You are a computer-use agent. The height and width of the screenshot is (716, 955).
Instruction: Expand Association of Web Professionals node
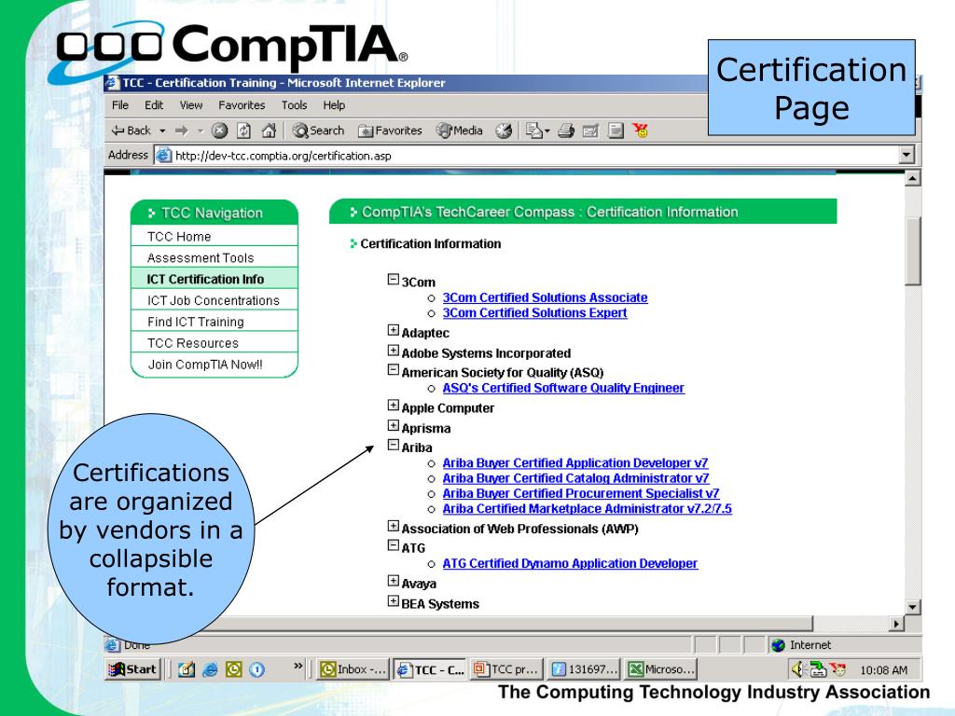[394, 526]
